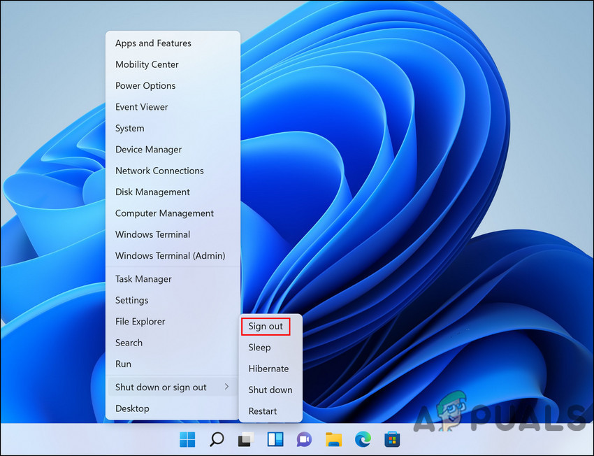
Task: Choose Sleep in the power submenu
Action: pos(259,348)
